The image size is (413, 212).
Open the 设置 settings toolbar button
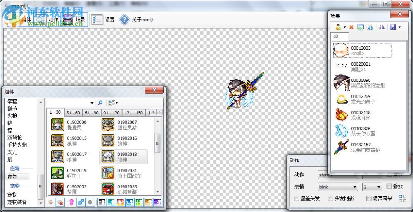[103, 20]
